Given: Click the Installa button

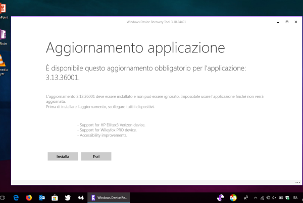Looking at the screenshot, I should 63,156.
